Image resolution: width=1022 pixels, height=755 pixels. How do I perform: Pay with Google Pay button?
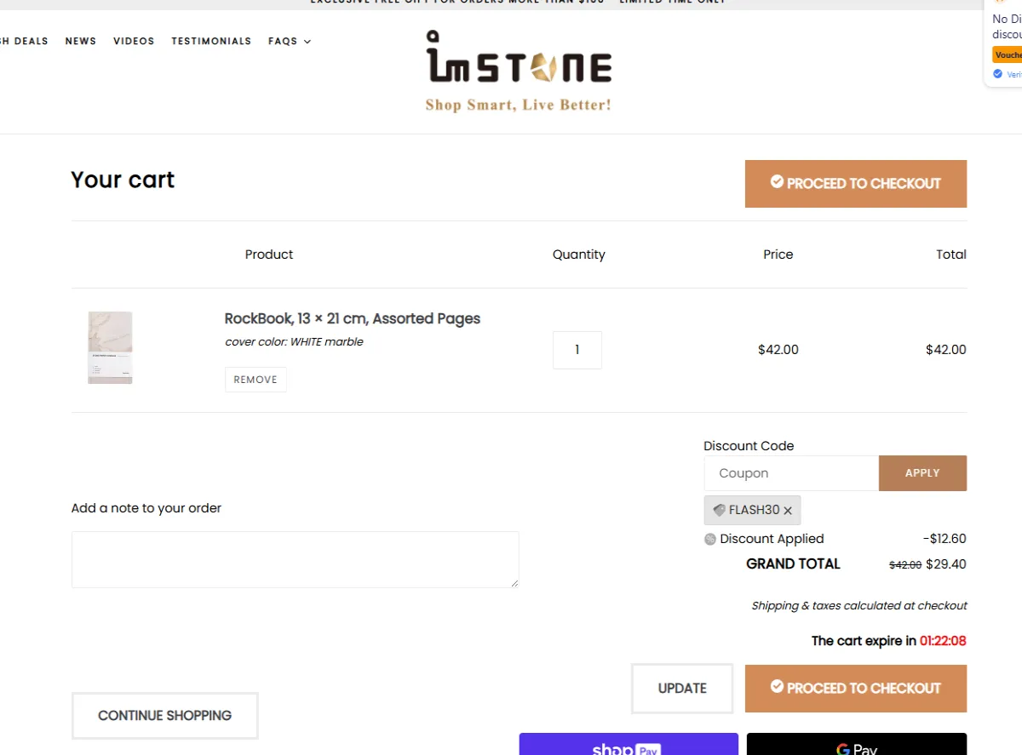[857, 744]
